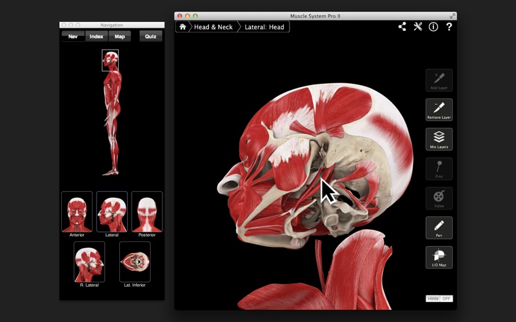Select the Nav tab
Image resolution: width=516 pixels, height=322 pixels.
(x=73, y=37)
